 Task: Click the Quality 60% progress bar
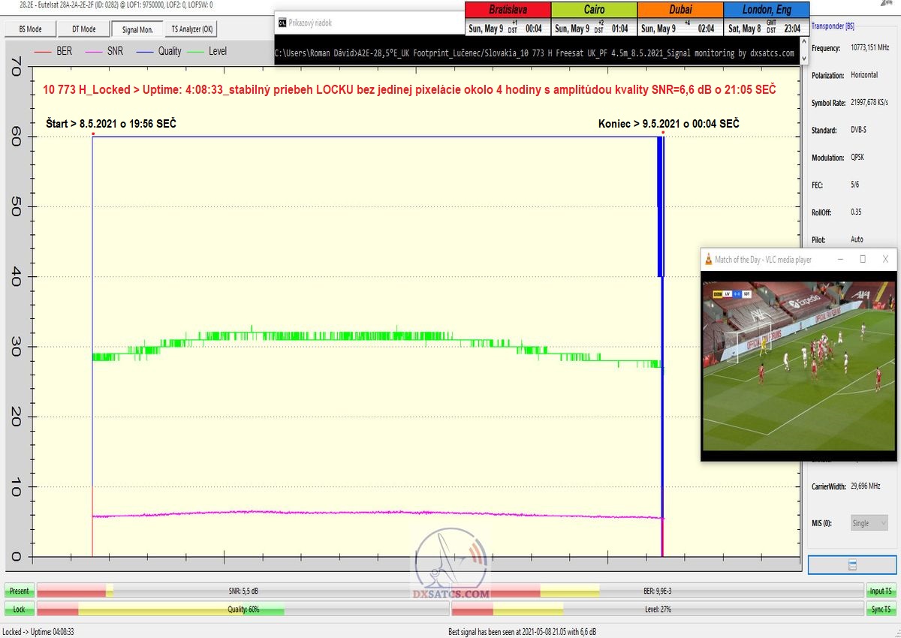click(244, 609)
